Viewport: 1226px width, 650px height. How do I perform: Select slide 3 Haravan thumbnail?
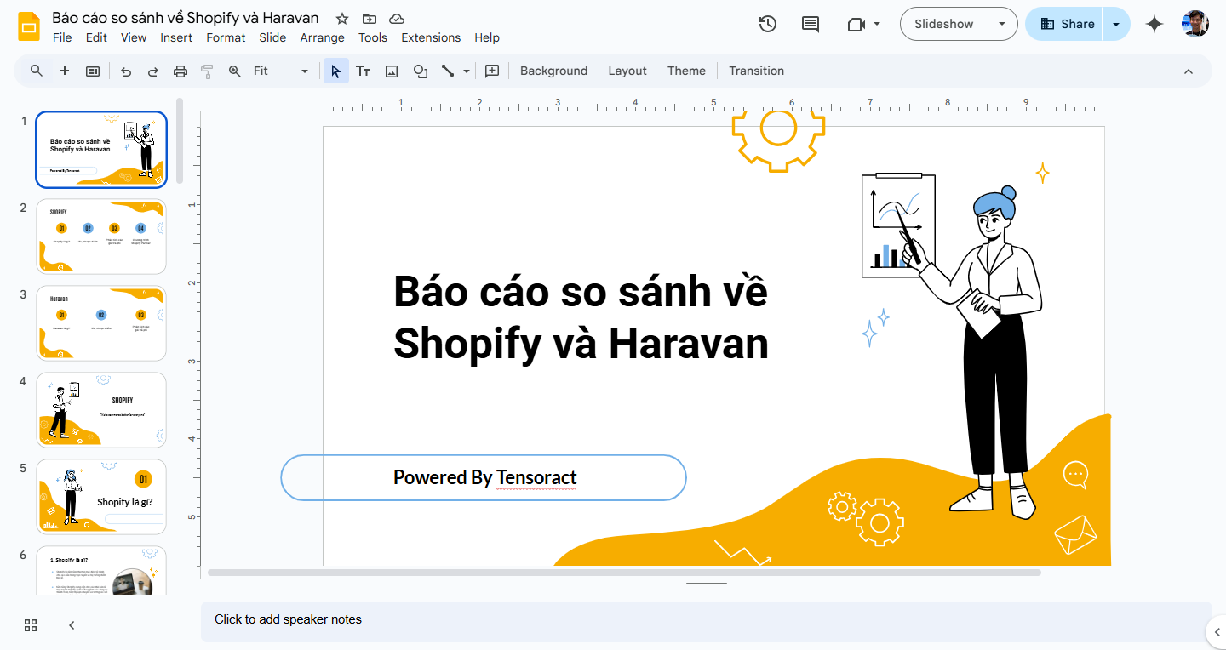[x=101, y=323]
